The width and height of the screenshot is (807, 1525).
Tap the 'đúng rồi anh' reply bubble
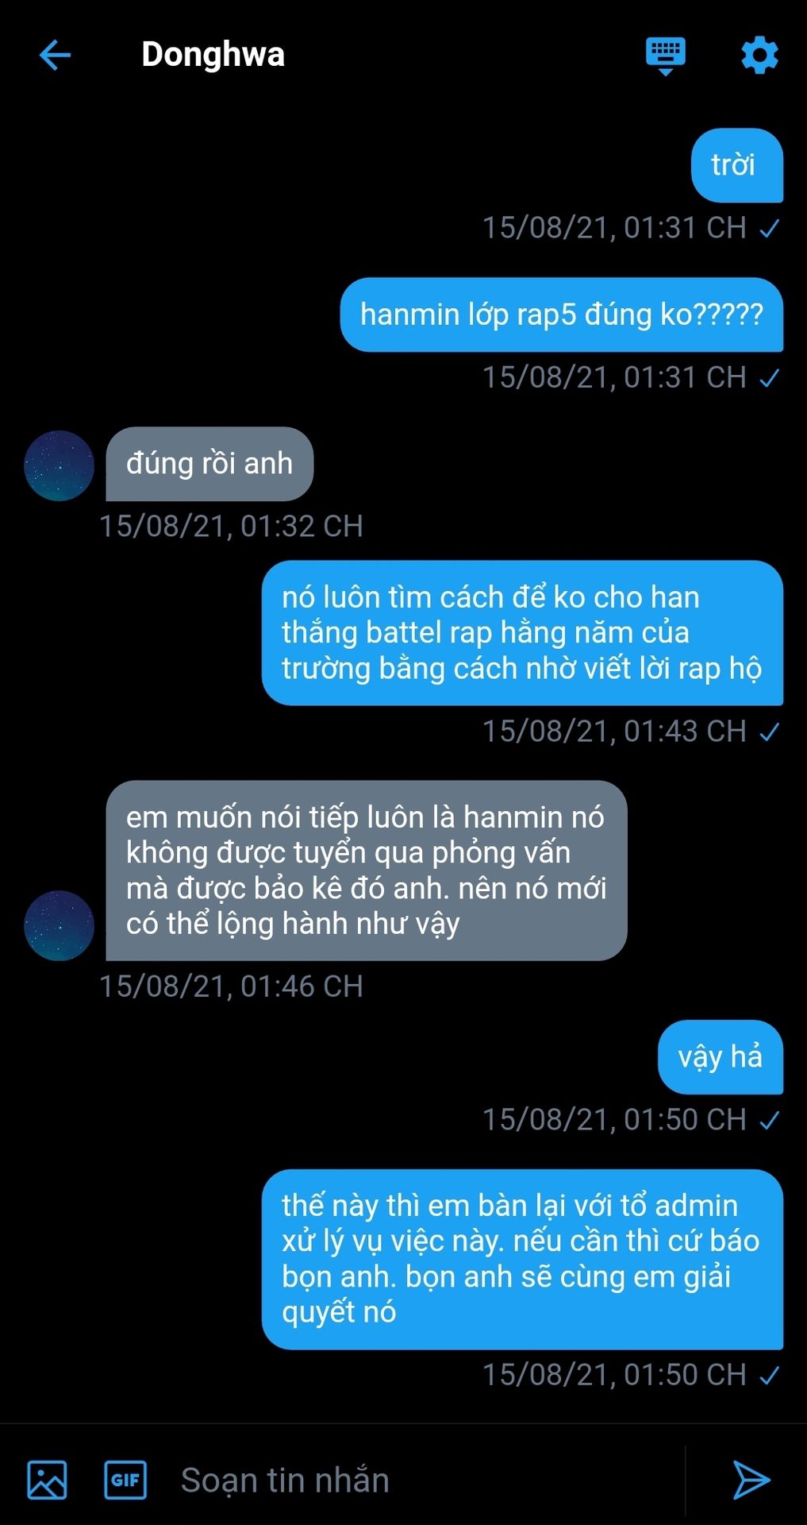[x=209, y=464]
